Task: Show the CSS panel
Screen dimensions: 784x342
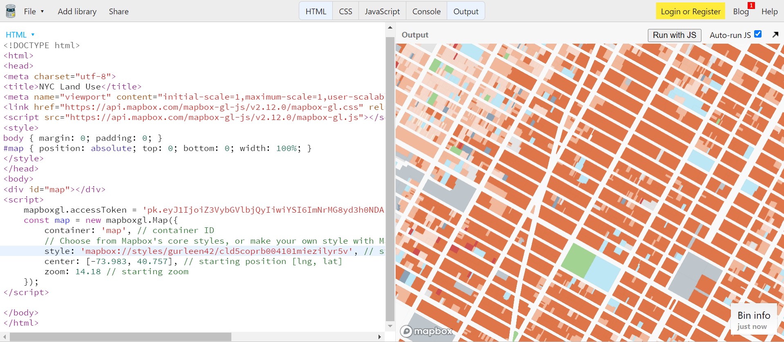Action: 345,11
